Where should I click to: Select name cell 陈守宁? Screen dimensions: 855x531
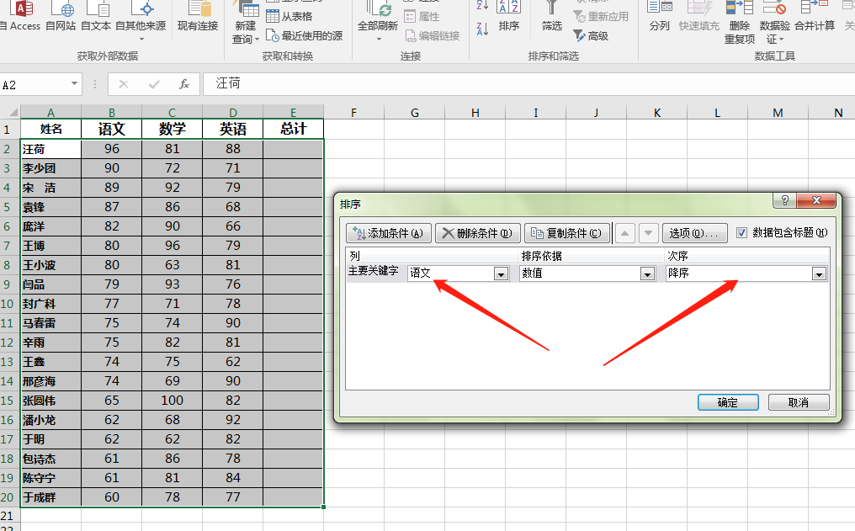(x=50, y=478)
